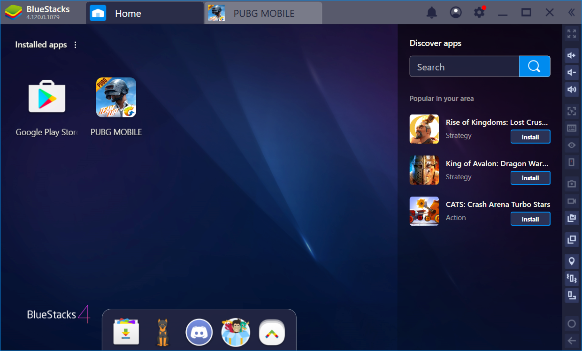This screenshot has height=351, width=582.
Task: Click the rotate phone icon
Action: click(x=571, y=162)
